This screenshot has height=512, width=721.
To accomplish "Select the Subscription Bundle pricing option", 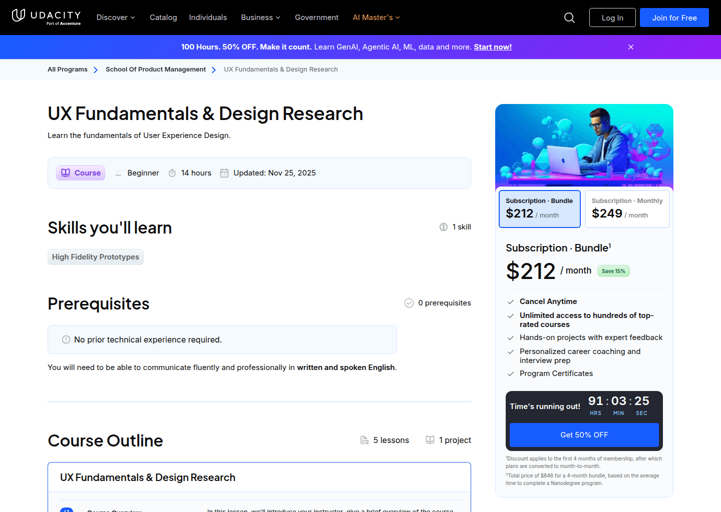I will click(x=539, y=208).
